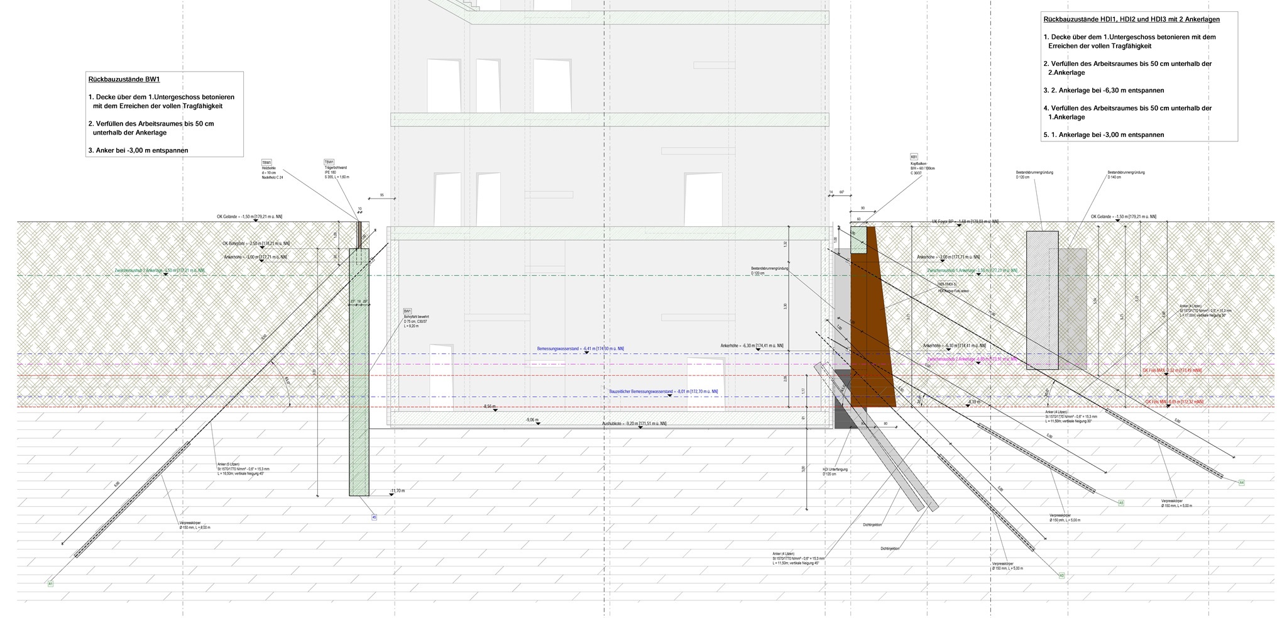Select the Bemessungswasserstand -6,41 m label
The image size is (1287, 618).
(580, 348)
